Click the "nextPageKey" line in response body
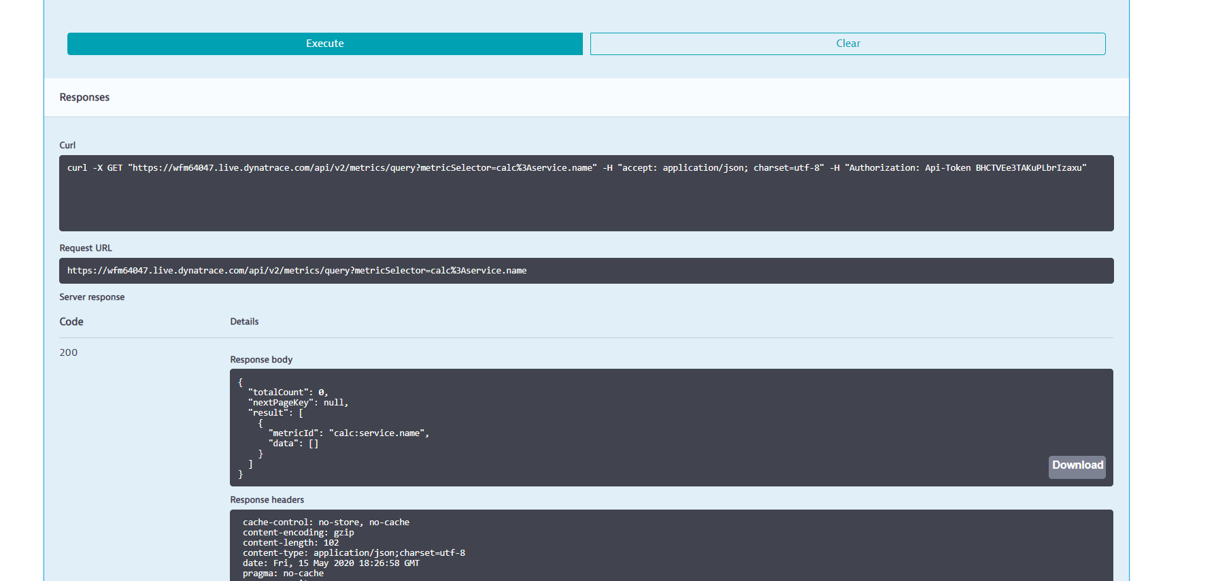1214x581 pixels. point(298,403)
